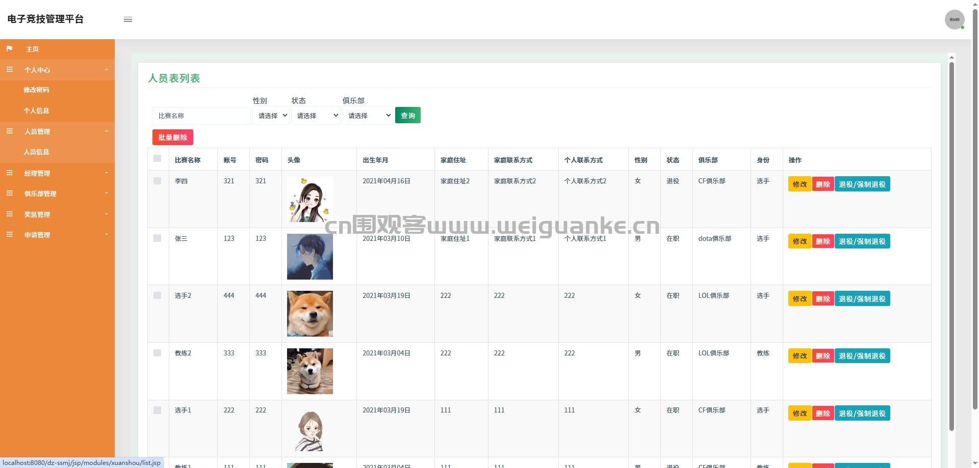
Task: Collapse the 个人中心 menu arrow
Action: coord(107,69)
